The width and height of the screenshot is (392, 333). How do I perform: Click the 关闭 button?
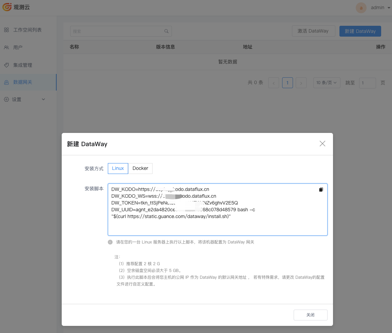(x=311, y=315)
